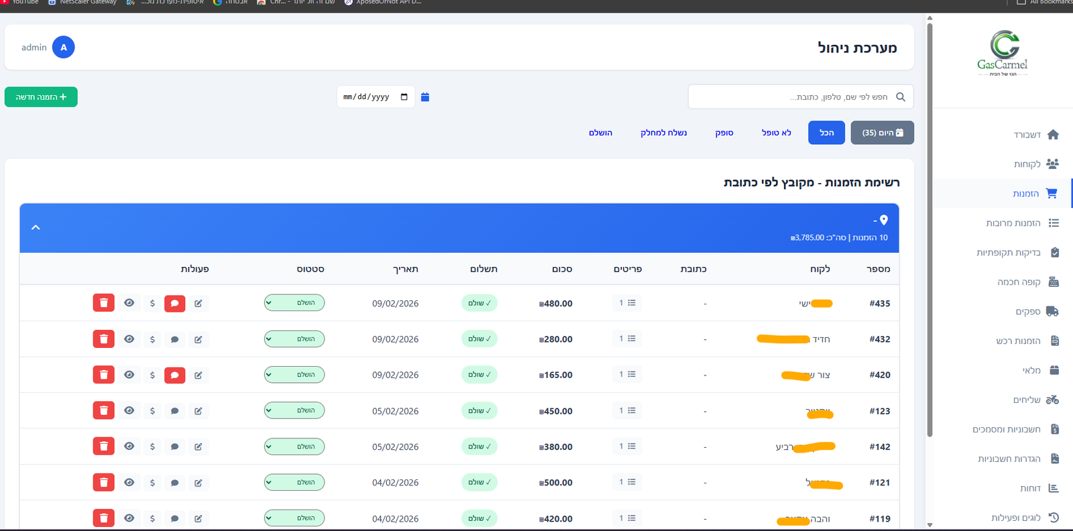Screen dimensions: 1073x531
Task: Edit order #432 with the pencil icon
Action: [199, 339]
